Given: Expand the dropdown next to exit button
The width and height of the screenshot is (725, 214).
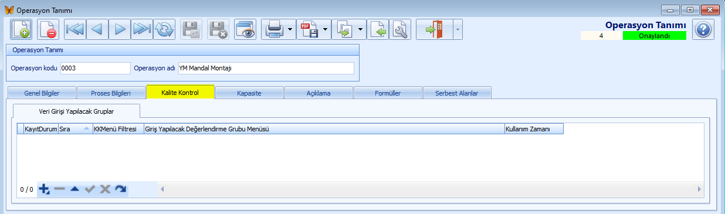Looking at the screenshot, I should coord(458,29).
